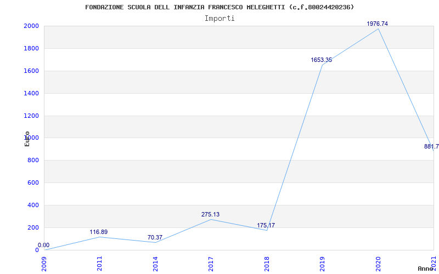Click the chart title FONDAZIONE SCUOLA DELL INFANZIA
The width and height of the screenshot is (439, 274).
tap(219, 7)
